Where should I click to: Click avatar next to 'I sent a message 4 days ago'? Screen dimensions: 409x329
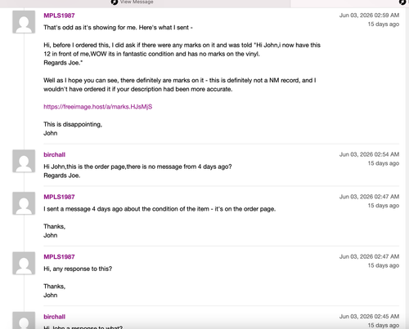pos(24,203)
